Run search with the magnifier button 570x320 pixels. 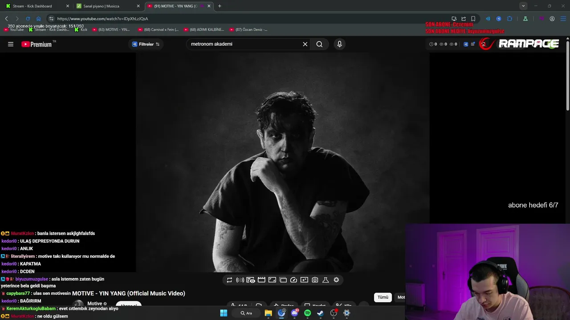[319, 44]
